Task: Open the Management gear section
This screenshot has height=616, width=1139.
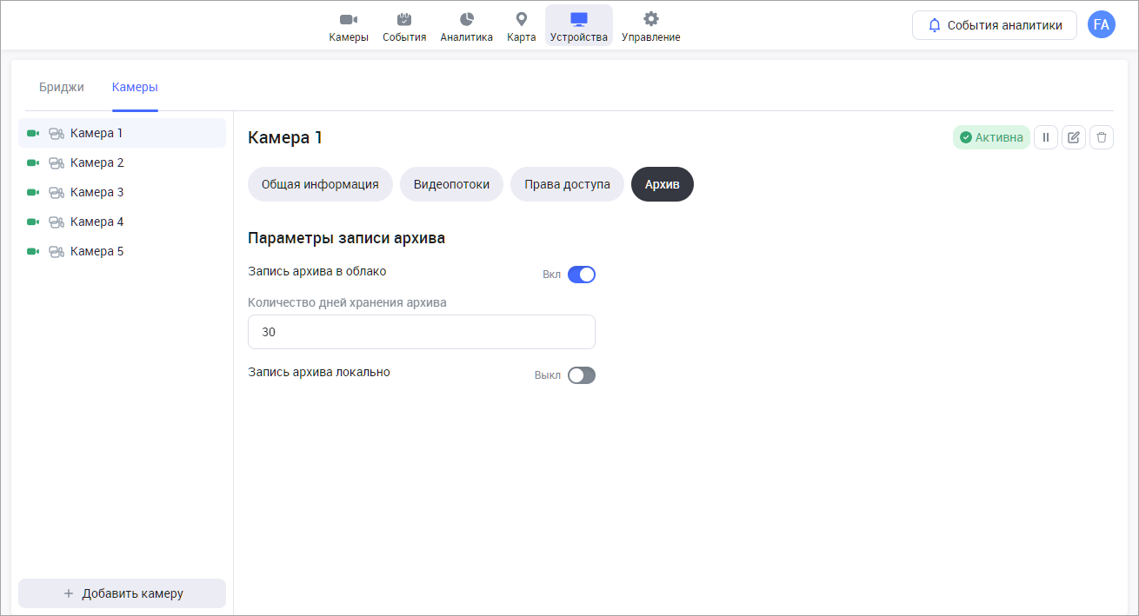Action: point(650,26)
